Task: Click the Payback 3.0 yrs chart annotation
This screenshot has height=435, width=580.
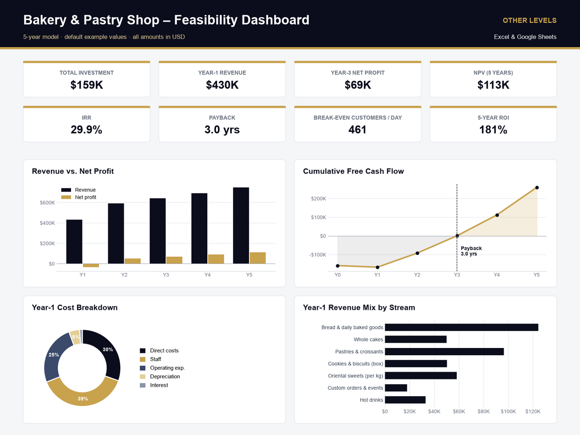Action: click(x=471, y=251)
